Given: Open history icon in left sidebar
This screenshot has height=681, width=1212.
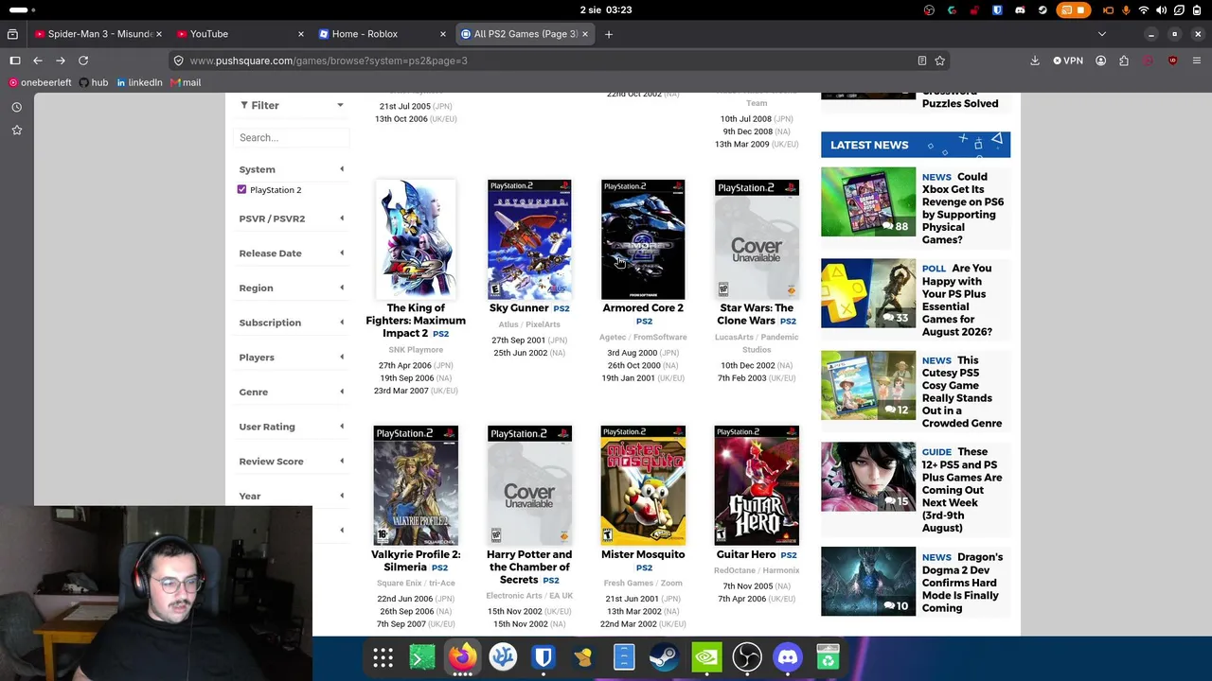Looking at the screenshot, I should (17, 107).
